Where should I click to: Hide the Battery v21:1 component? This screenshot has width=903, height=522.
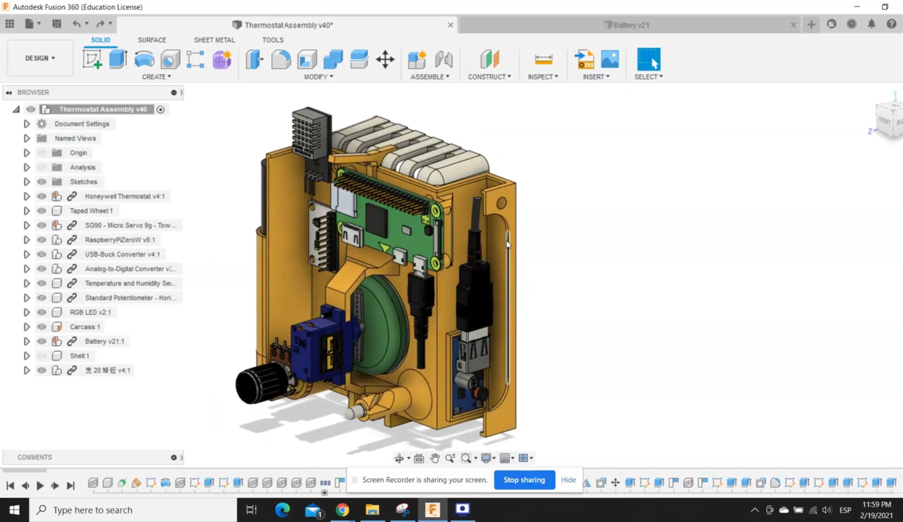[42, 341]
